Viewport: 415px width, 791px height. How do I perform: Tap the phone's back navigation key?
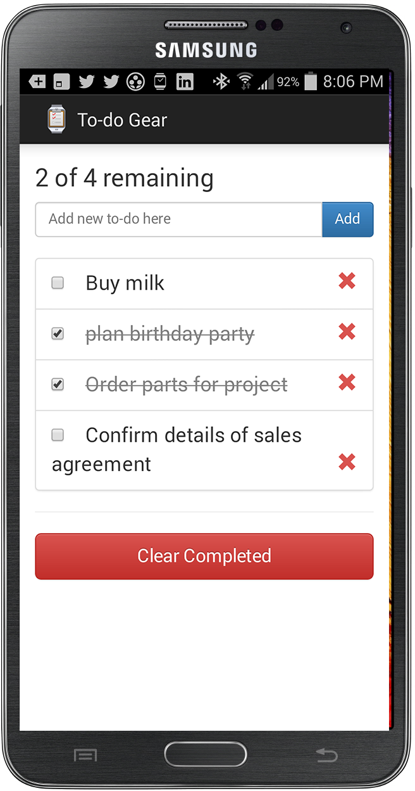(x=326, y=755)
